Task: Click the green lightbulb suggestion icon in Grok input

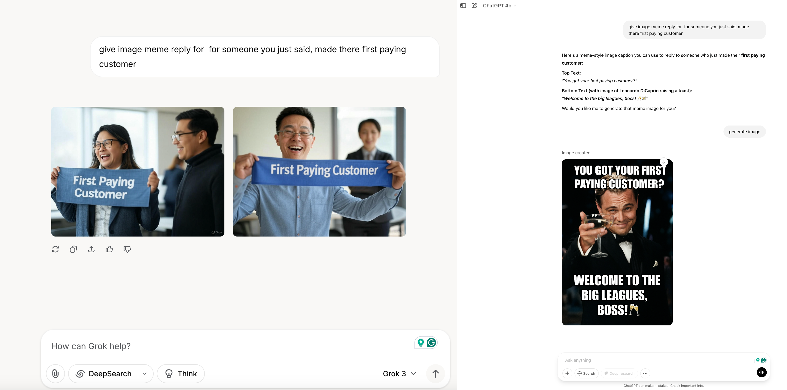Action: pyautogui.click(x=421, y=343)
